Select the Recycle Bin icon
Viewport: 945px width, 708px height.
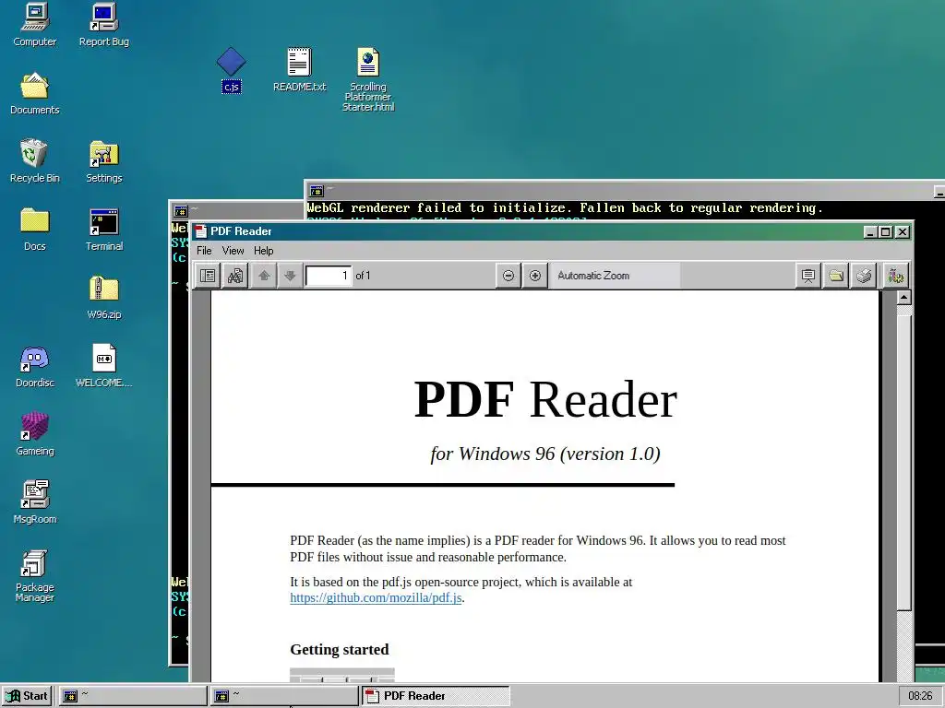34,161
